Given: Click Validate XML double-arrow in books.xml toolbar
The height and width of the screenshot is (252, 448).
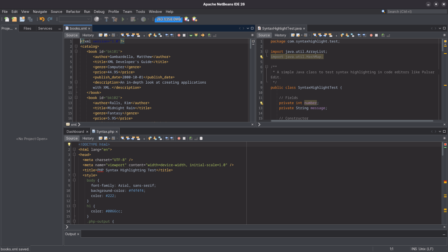Looking at the screenshot, I should pos(196,35).
